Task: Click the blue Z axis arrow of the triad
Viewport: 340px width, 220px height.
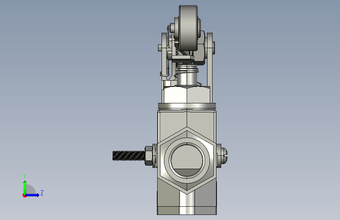Action: [33, 195]
